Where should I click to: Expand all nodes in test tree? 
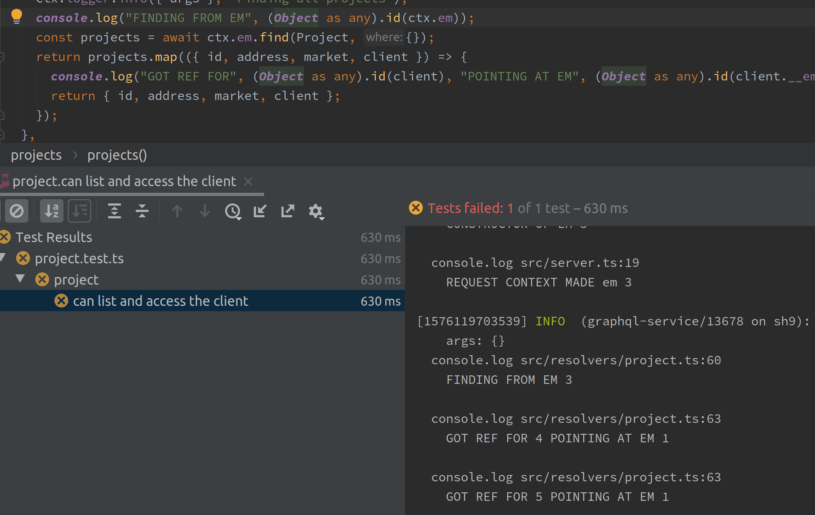(x=115, y=211)
